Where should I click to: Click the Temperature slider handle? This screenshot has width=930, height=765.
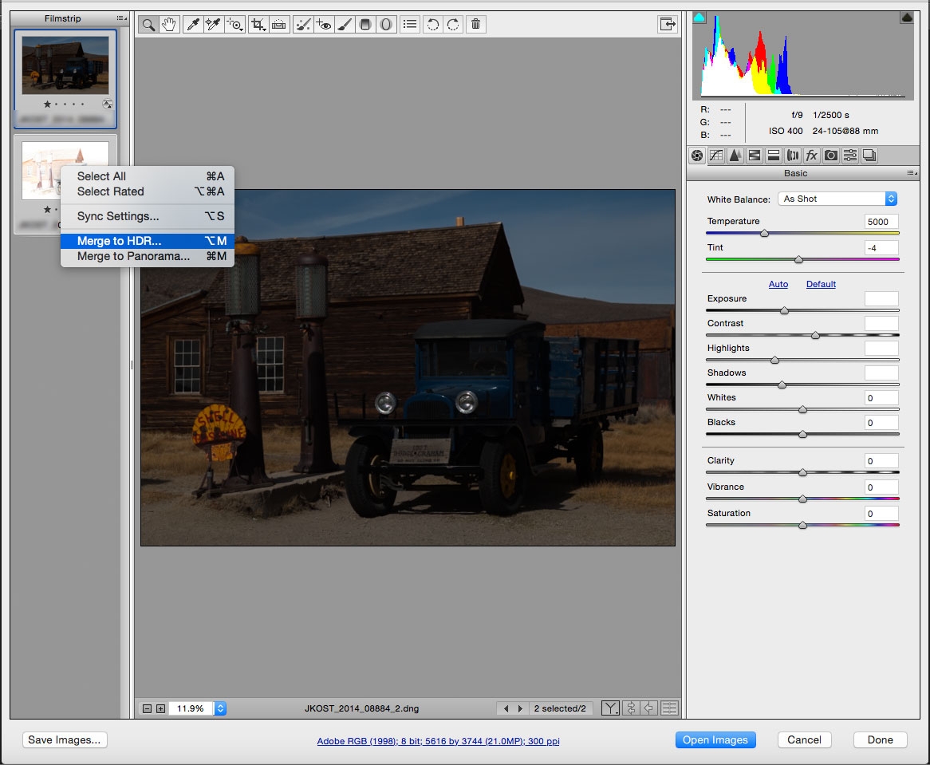pos(764,234)
